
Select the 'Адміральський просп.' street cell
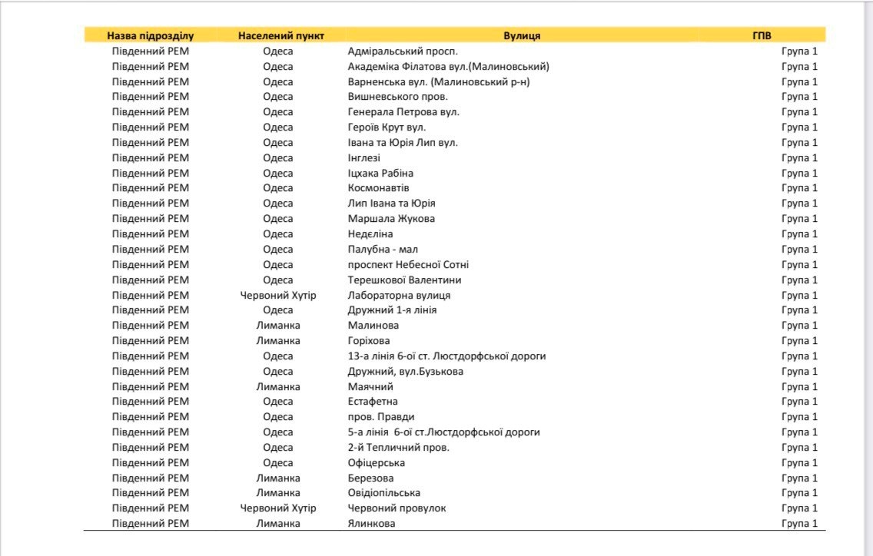(403, 51)
